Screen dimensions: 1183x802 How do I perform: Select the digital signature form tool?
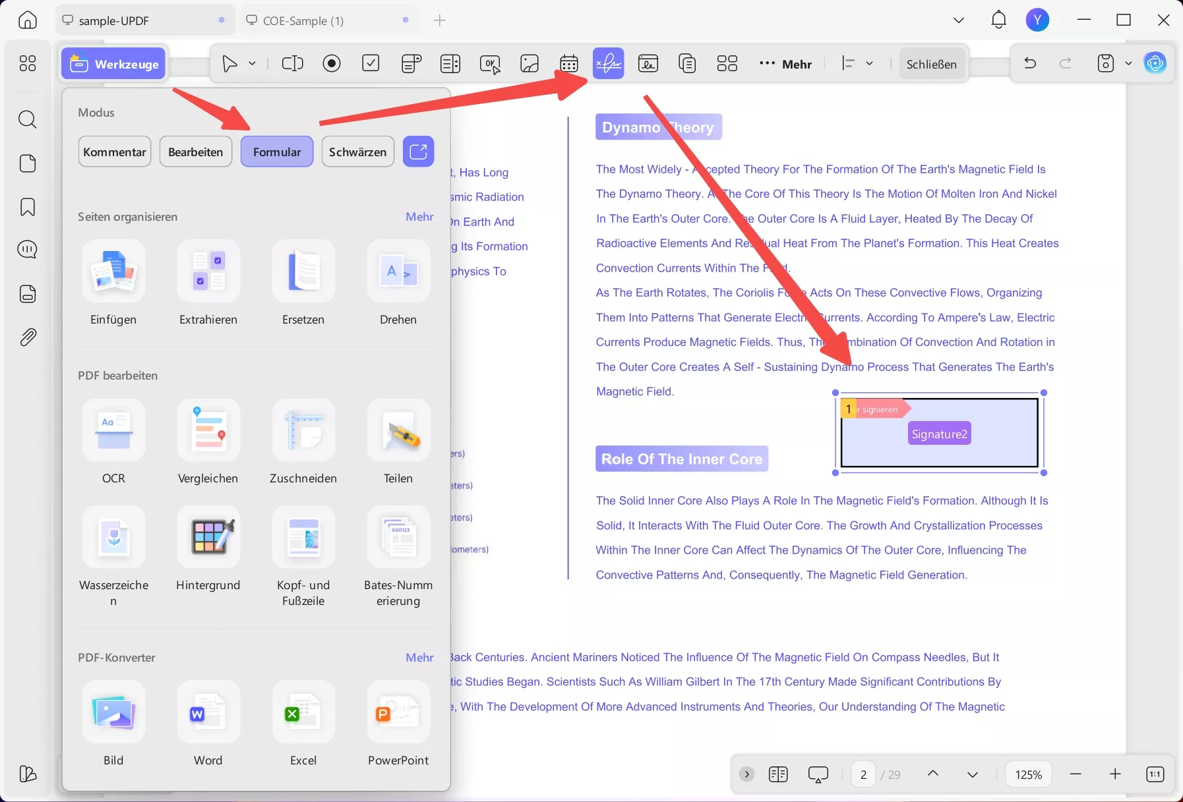648,63
